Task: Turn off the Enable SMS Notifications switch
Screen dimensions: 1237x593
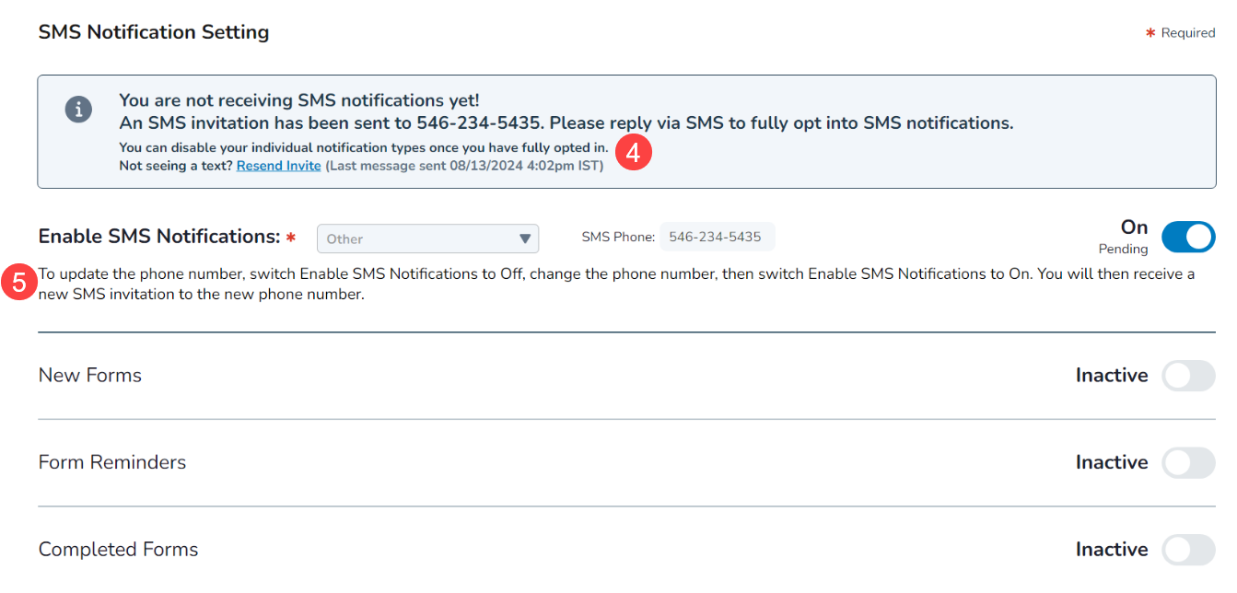Action: click(1188, 237)
